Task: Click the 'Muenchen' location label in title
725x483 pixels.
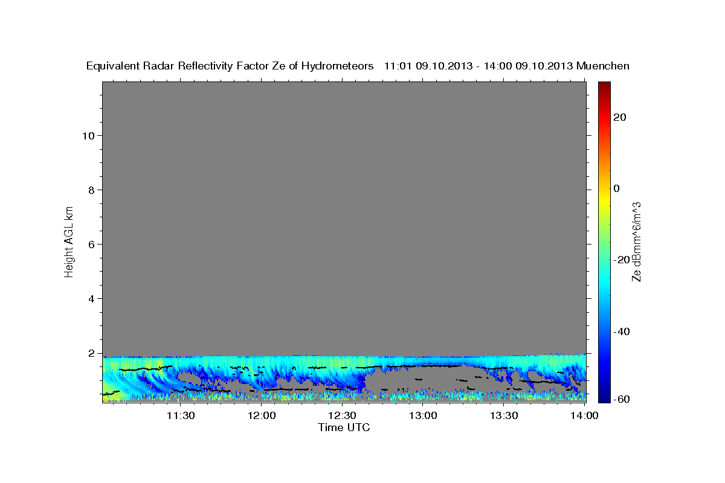Action: (603, 66)
